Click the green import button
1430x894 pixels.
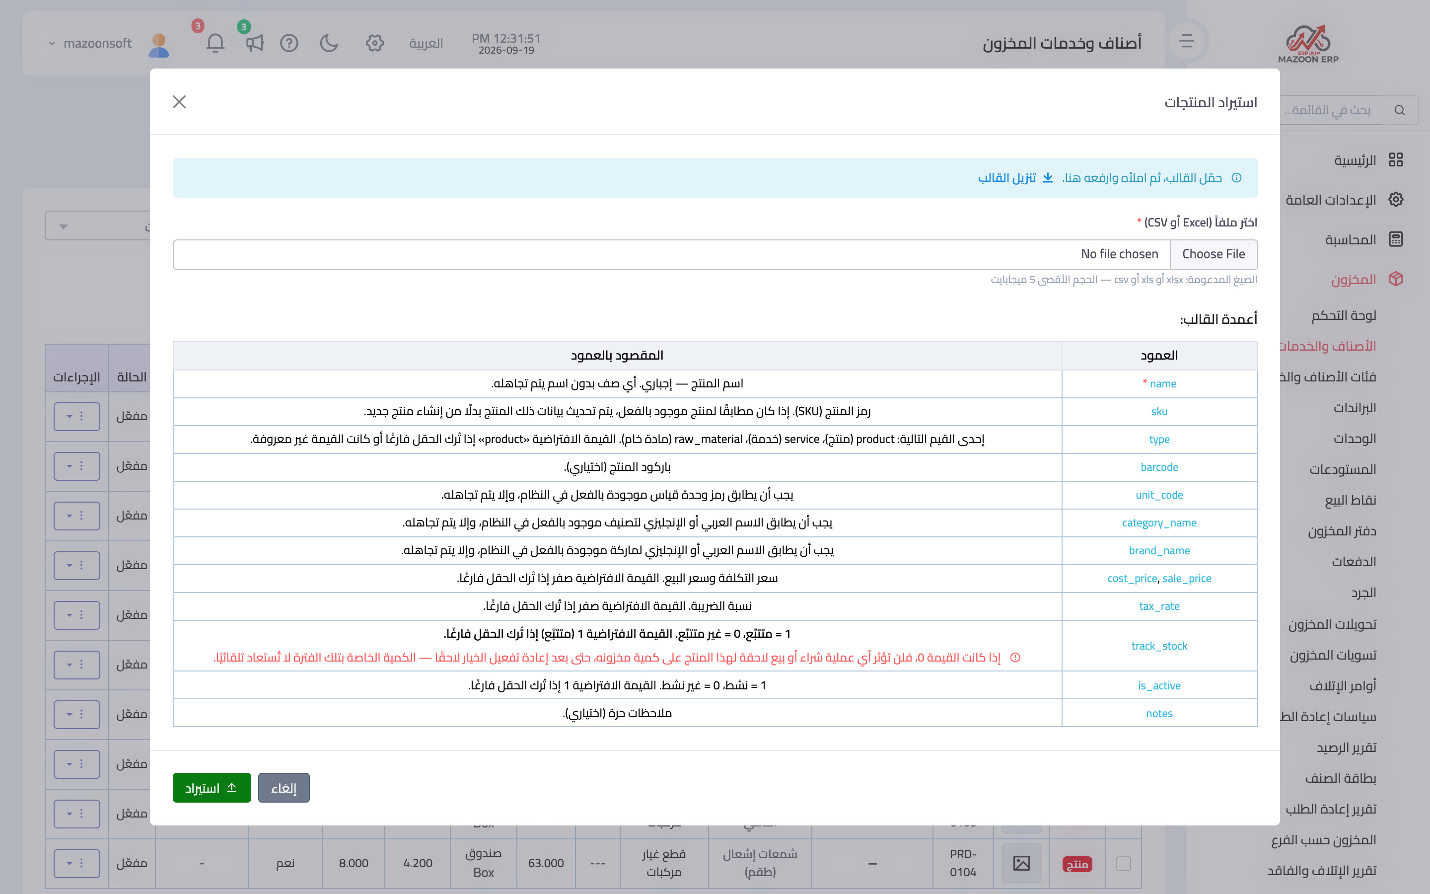click(212, 788)
